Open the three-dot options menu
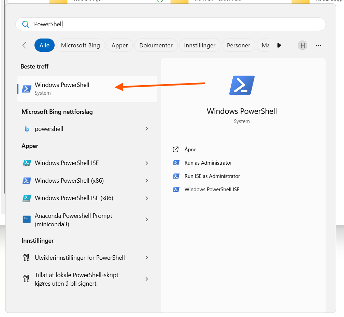Screen dimensions: 344x317 [x=318, y=45]
